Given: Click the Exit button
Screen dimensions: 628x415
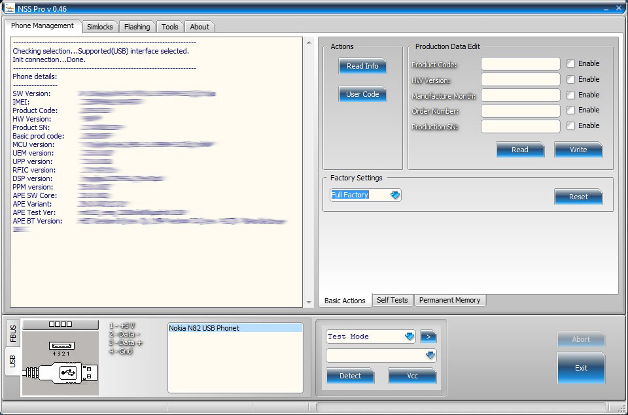Looking at the screenshot, I should tap(581, 368).
